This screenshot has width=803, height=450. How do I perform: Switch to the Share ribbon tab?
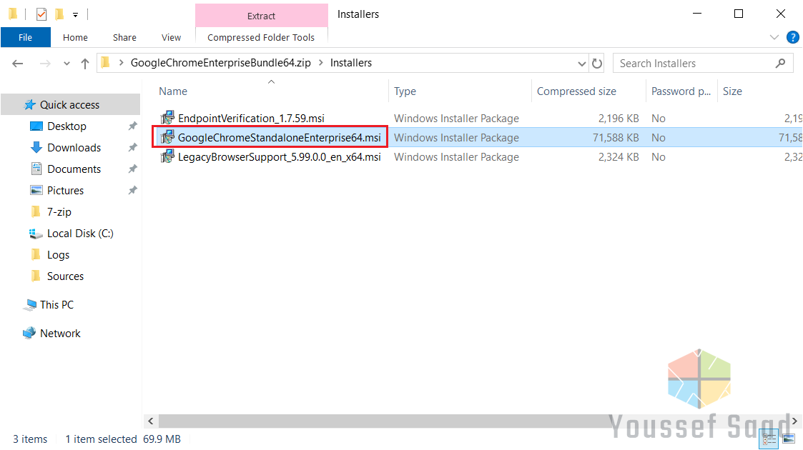[x=124, y=37]
